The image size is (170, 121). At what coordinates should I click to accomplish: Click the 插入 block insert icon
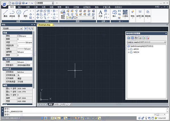tap(114, 13)
